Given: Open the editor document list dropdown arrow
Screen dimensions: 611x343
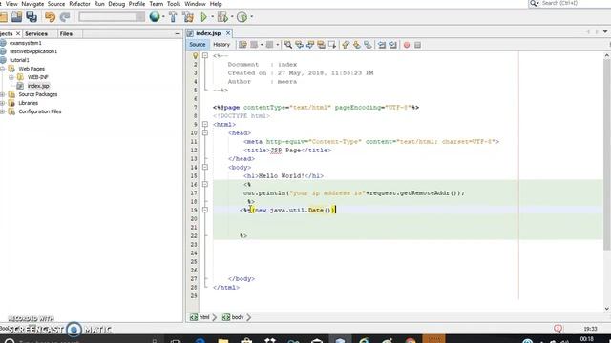Looking at the screenshot, I should tap(605, 31).
